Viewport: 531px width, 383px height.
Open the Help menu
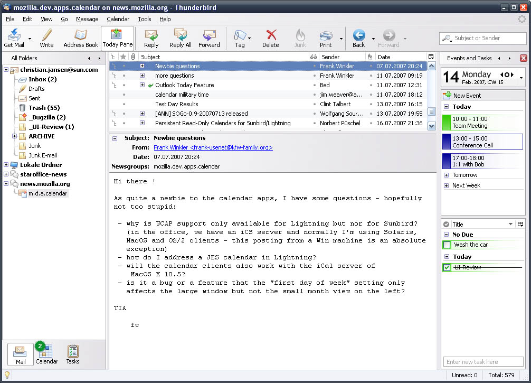[x=165, y=19]
